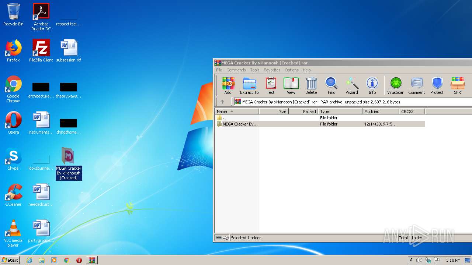
Task: Select the MEGA Cracker By xHanoosh desktop file
Action: point(69,163)
